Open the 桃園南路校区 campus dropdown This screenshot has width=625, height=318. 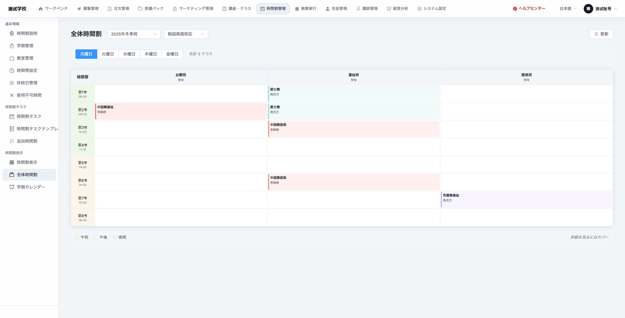click(x=186, y=34)
